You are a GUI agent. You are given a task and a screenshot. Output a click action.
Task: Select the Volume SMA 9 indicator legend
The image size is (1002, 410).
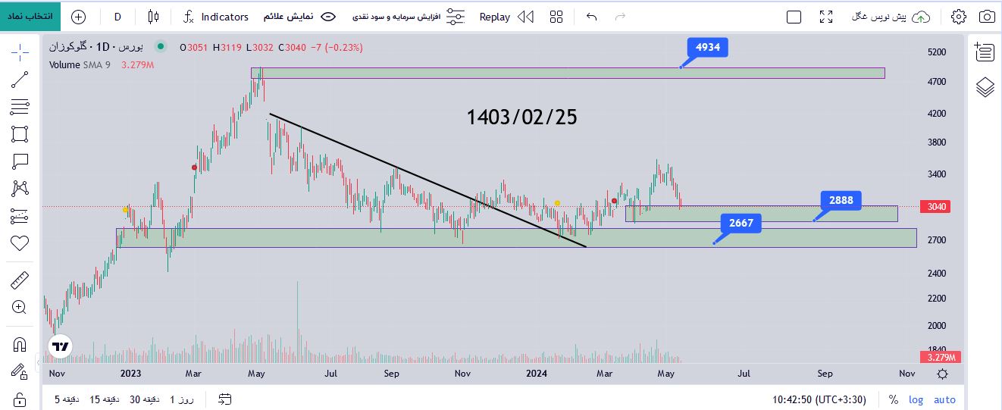(80, 64)
